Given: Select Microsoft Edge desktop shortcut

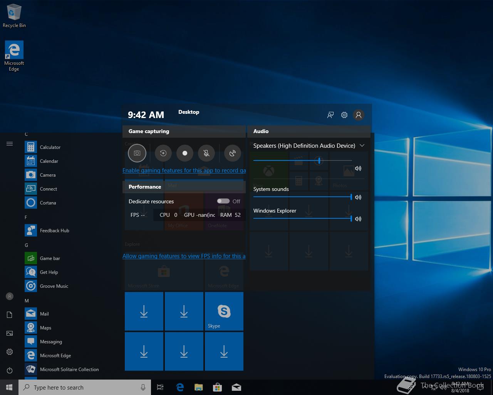Looking at the screenshot, I should (x=14, y=56).
